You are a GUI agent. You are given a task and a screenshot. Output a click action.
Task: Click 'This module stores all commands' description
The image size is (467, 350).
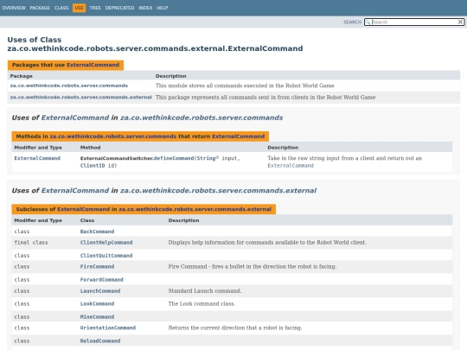245,86
